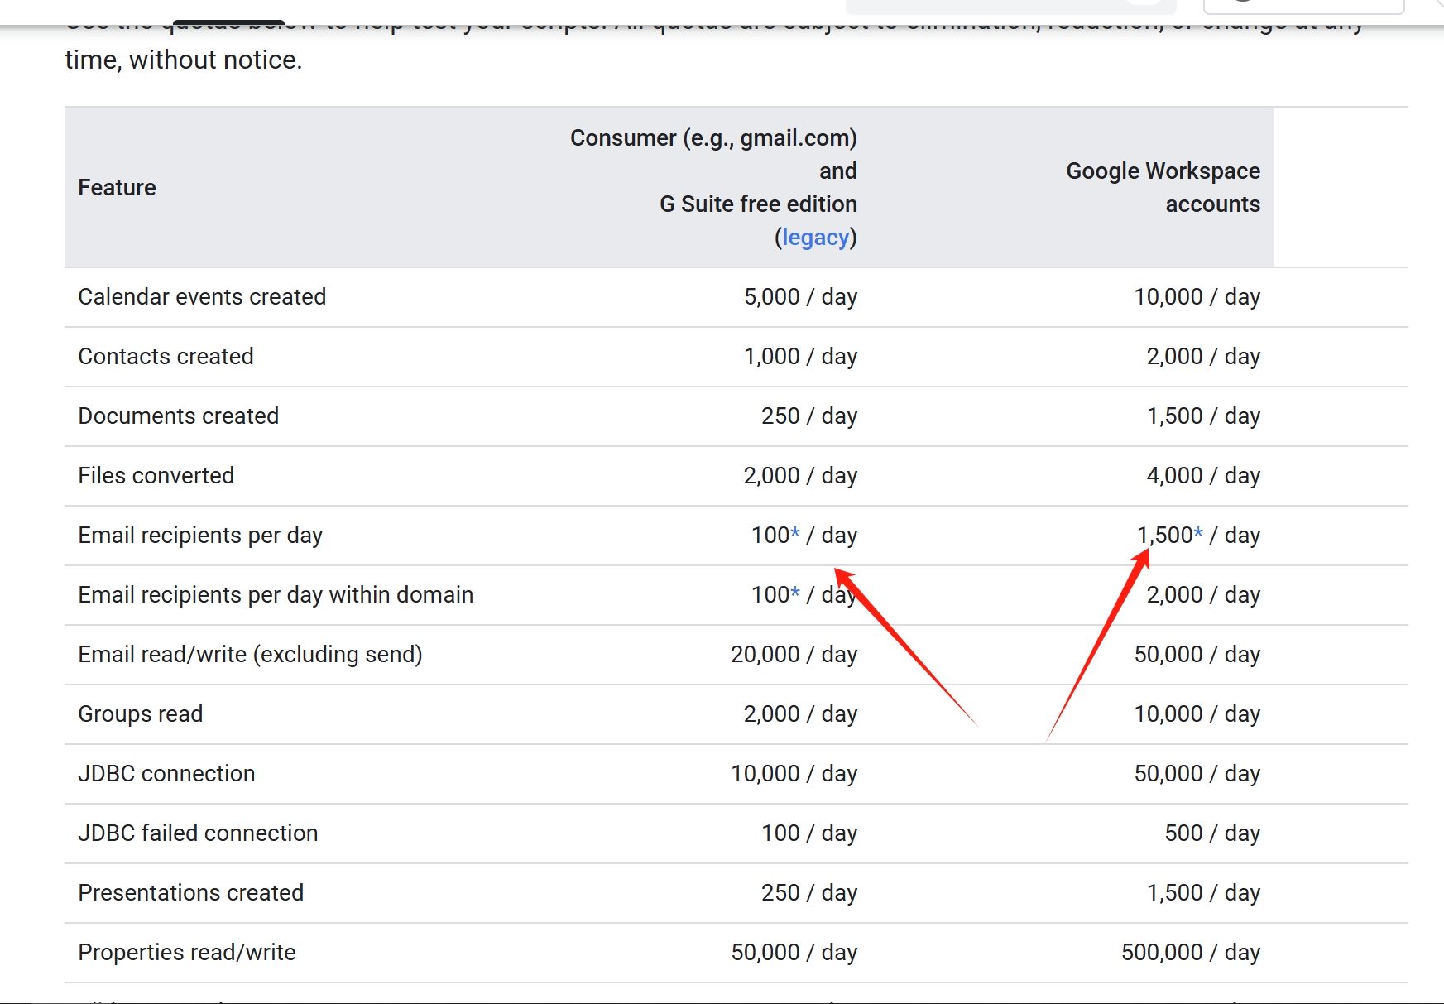
Task: Select the "2,000 / day" Workspace value for recipients within domain
Action: click(1203, 595)
